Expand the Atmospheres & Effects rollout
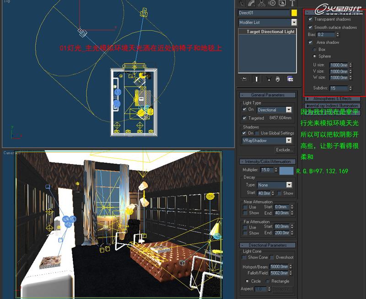366x299 pixels. click(x=333, y=99)
